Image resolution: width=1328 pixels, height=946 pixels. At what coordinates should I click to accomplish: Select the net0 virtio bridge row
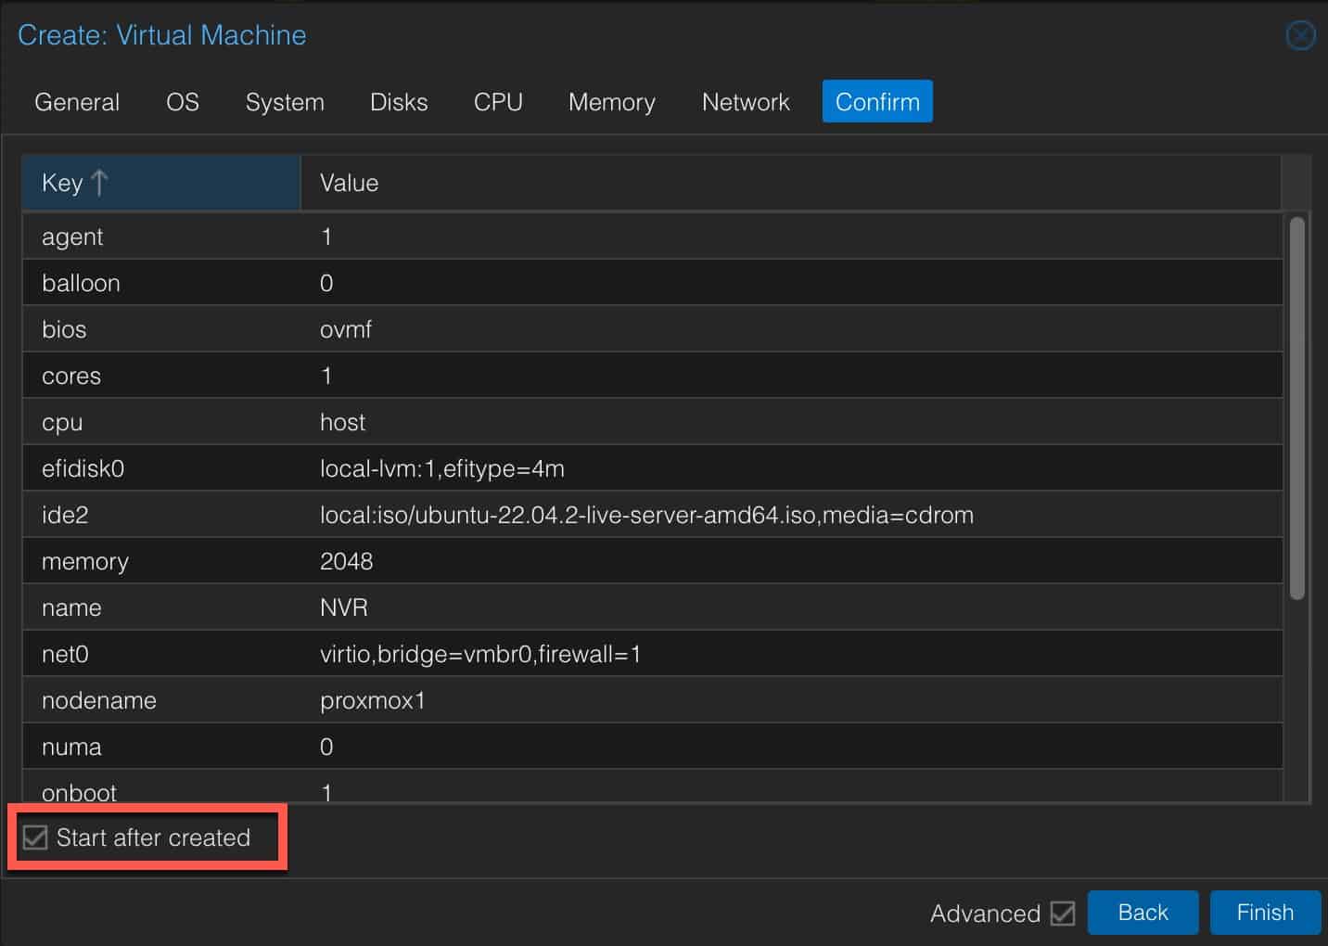coord(653,654)
